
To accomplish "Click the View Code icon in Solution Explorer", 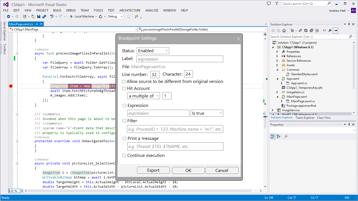I will coord(324,30).
